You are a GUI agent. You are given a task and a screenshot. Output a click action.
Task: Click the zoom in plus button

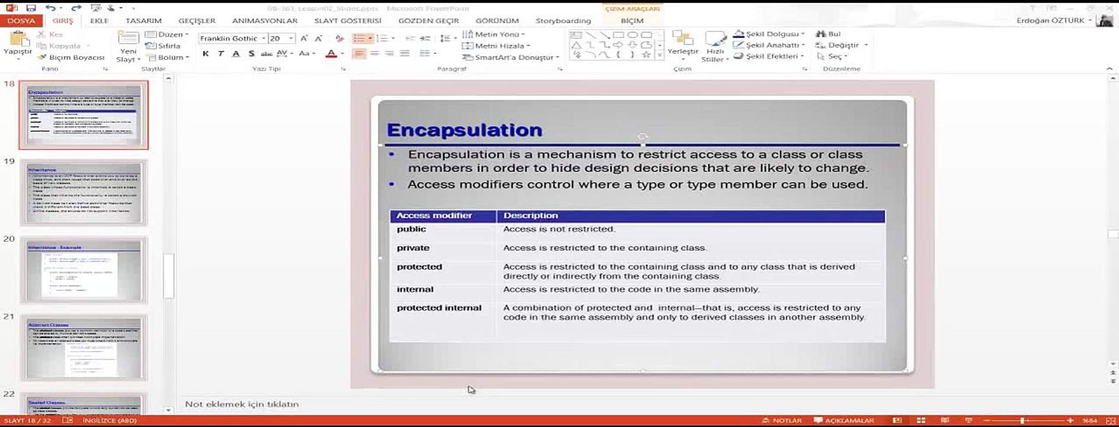(1070, 420)
